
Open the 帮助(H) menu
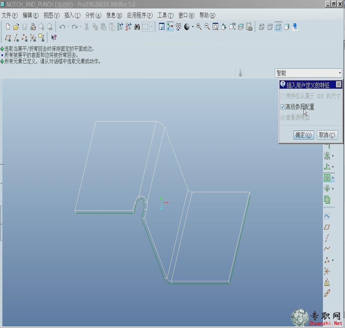pyautogui.click(x=207, y=15)
